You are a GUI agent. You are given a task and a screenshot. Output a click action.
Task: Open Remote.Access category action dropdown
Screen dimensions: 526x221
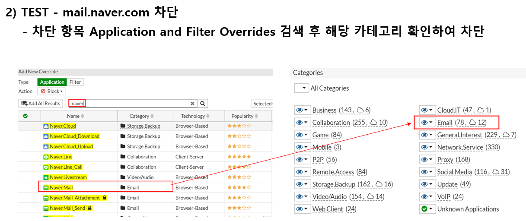click(302, 172)
